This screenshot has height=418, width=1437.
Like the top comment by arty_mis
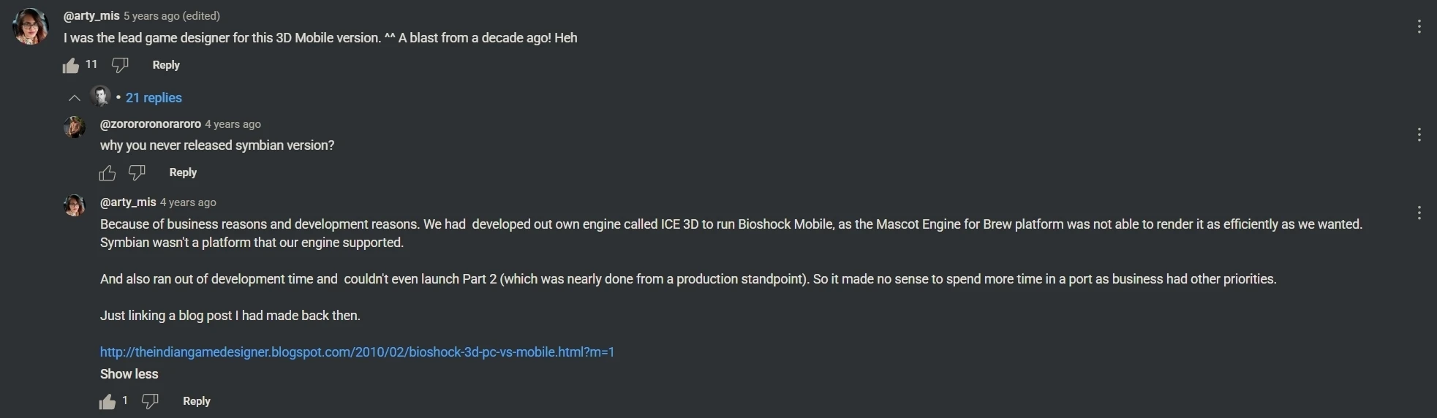pos(71,66)
